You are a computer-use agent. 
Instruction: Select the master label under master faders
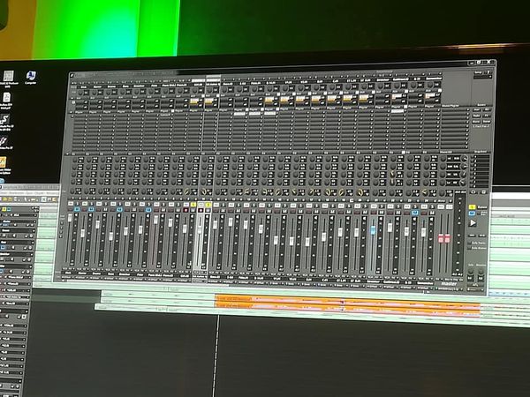[x=449, y=284]
